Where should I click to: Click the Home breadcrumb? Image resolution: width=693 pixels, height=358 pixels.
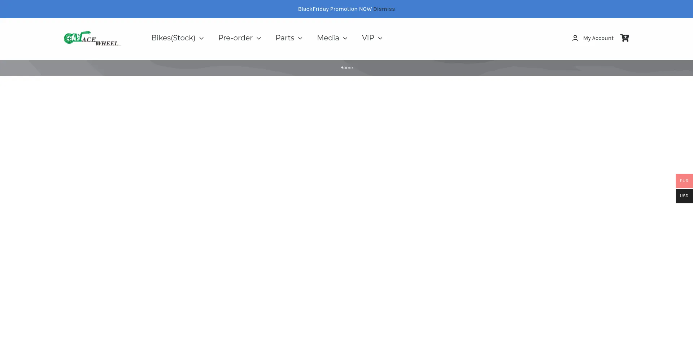346,67
